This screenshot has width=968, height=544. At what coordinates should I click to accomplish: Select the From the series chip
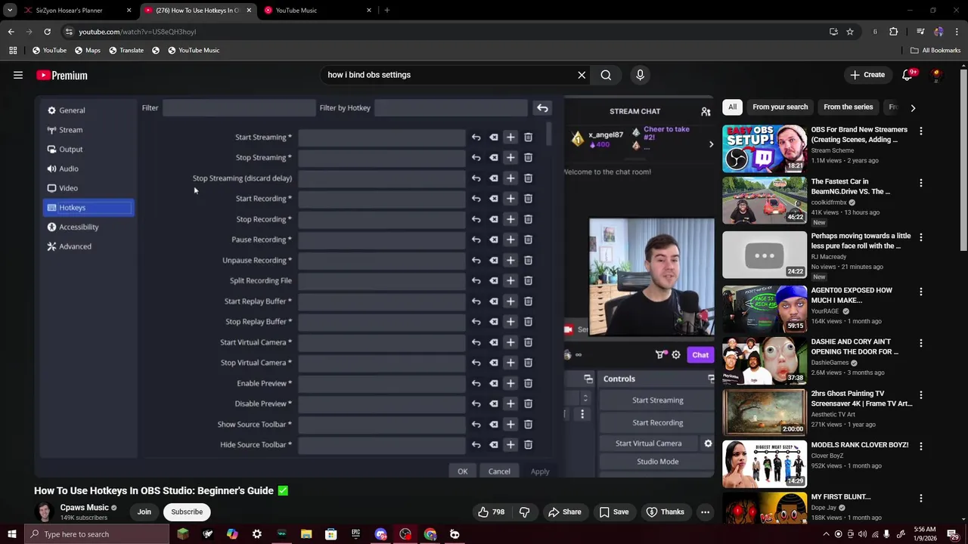tap(848, 107)
